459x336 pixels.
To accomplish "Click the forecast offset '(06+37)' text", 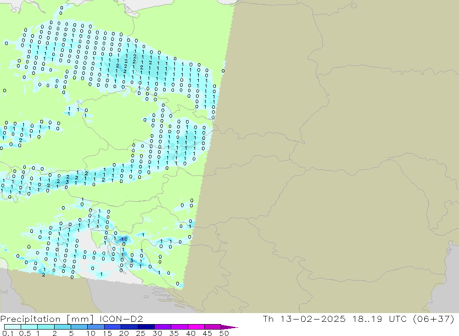I will (434, 319).
